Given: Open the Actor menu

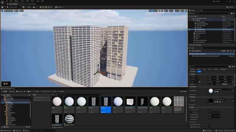Looking at the screenshot, I should click(38, 1).
